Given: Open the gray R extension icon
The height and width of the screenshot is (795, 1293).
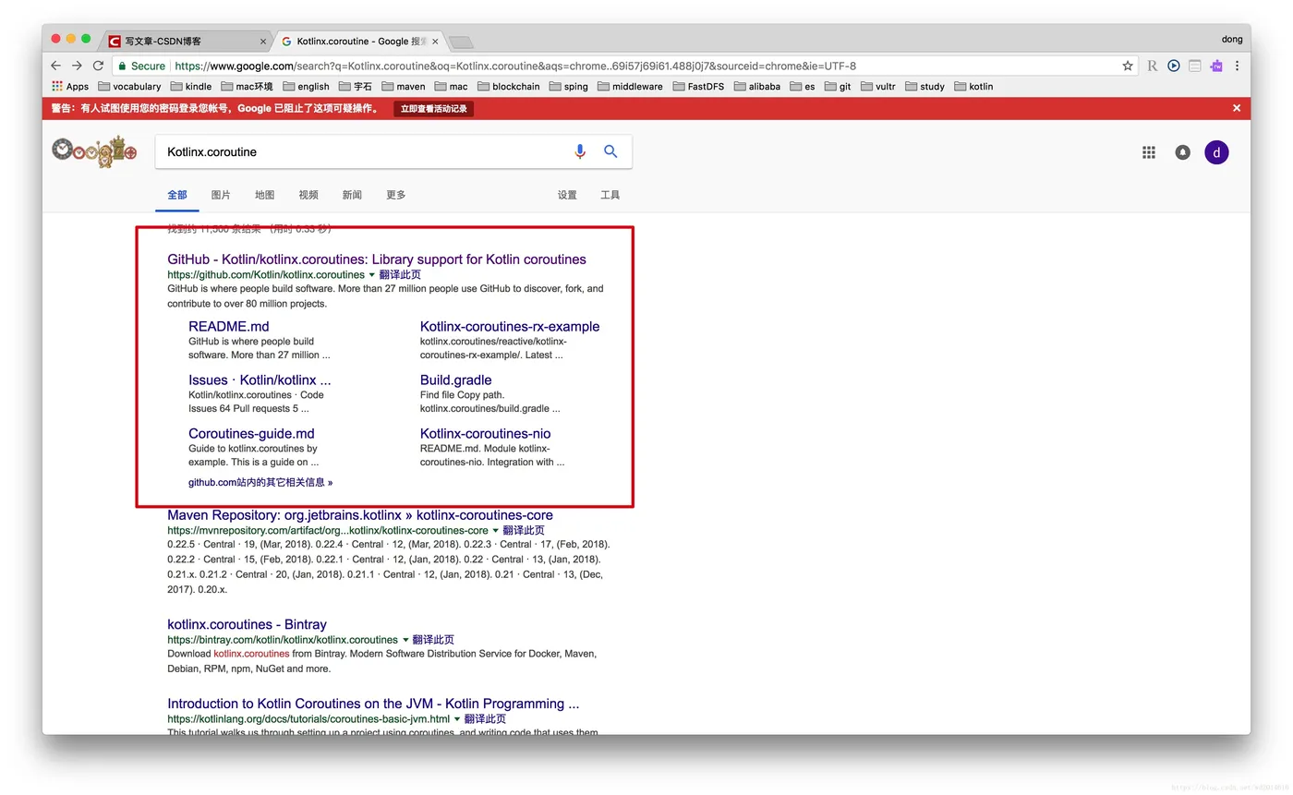Looking at the screenshot, I should [x=1153, y=66].
